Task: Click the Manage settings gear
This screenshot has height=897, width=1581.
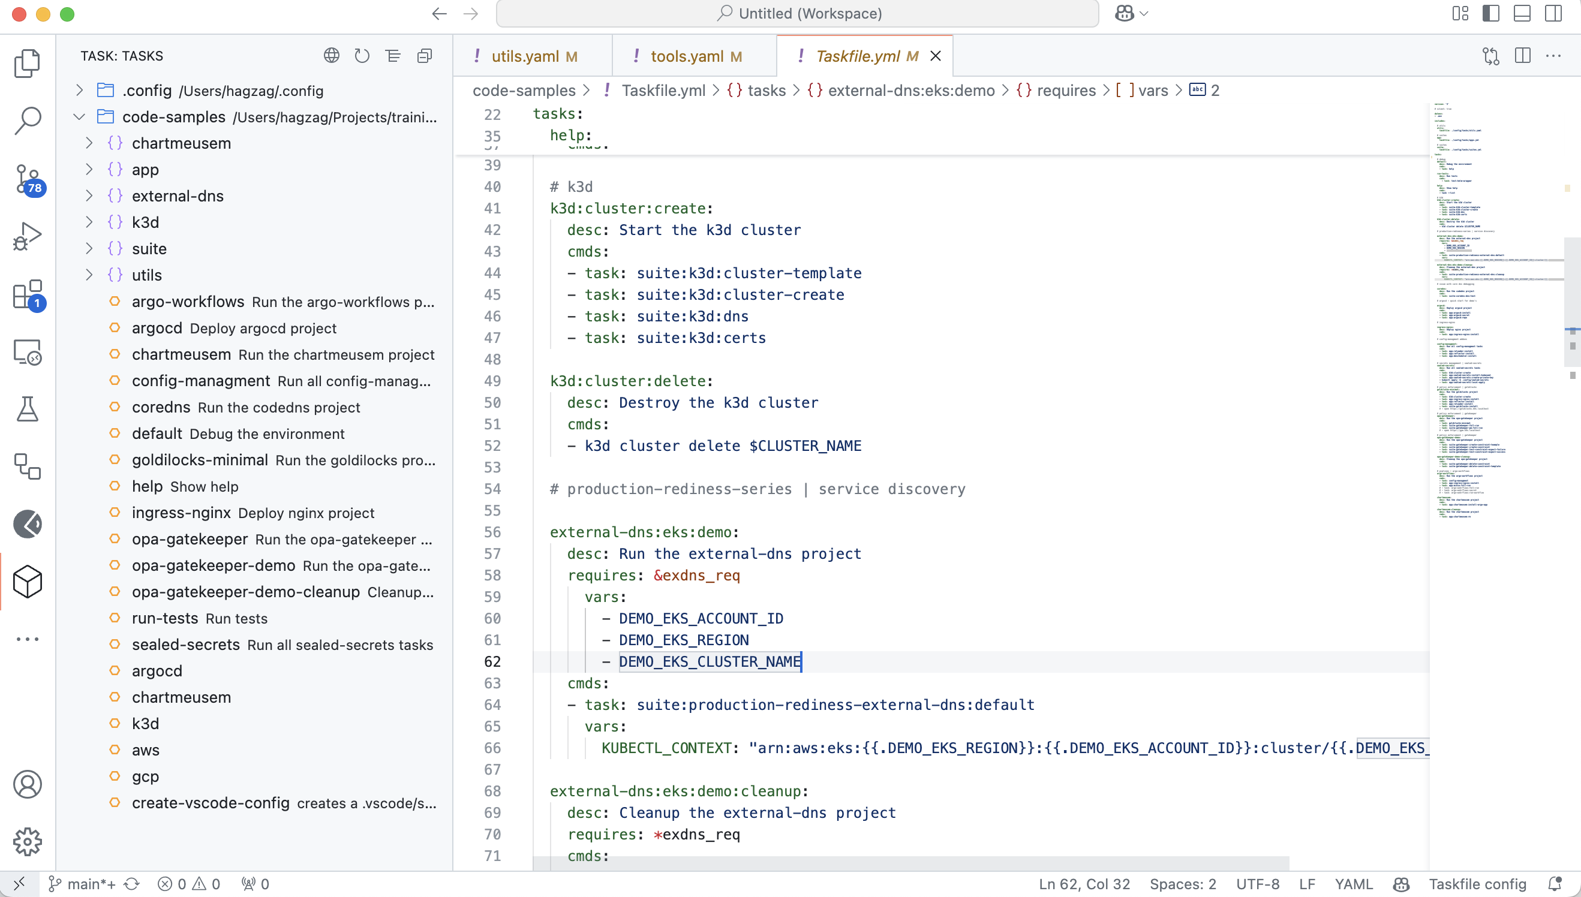Action: click(x=27, y=842)
